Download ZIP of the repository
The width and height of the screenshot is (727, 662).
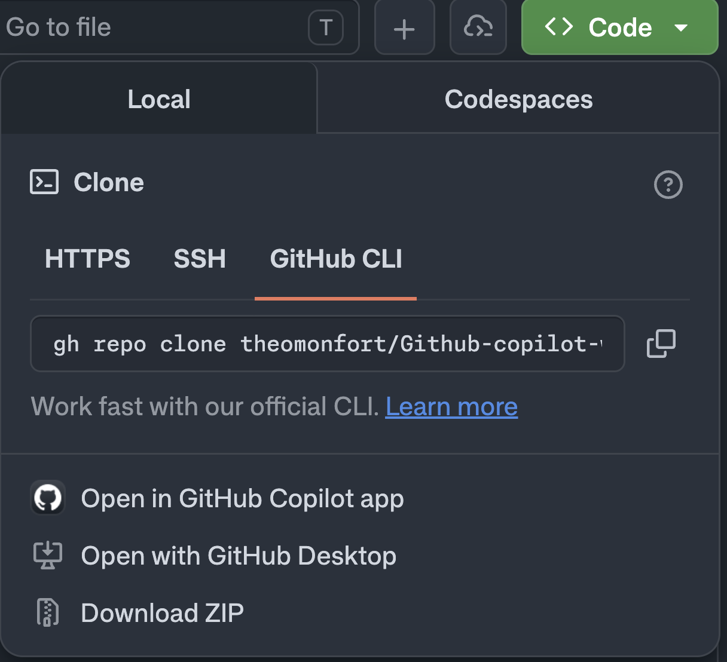point(162,613)
